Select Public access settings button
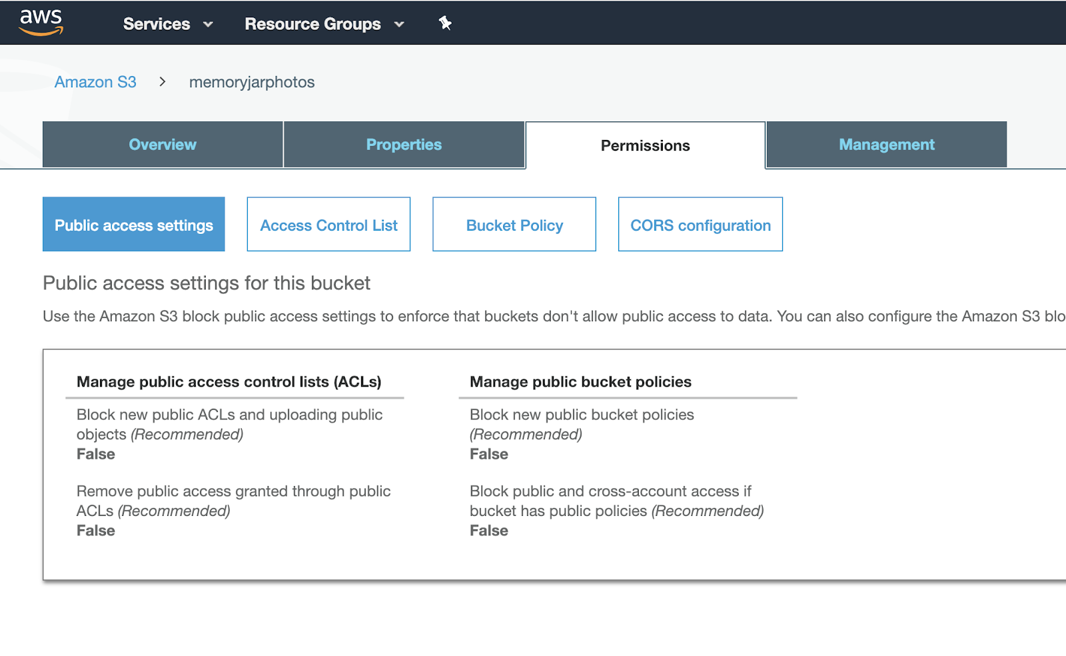1066x656 pixels. pos(134,224)
